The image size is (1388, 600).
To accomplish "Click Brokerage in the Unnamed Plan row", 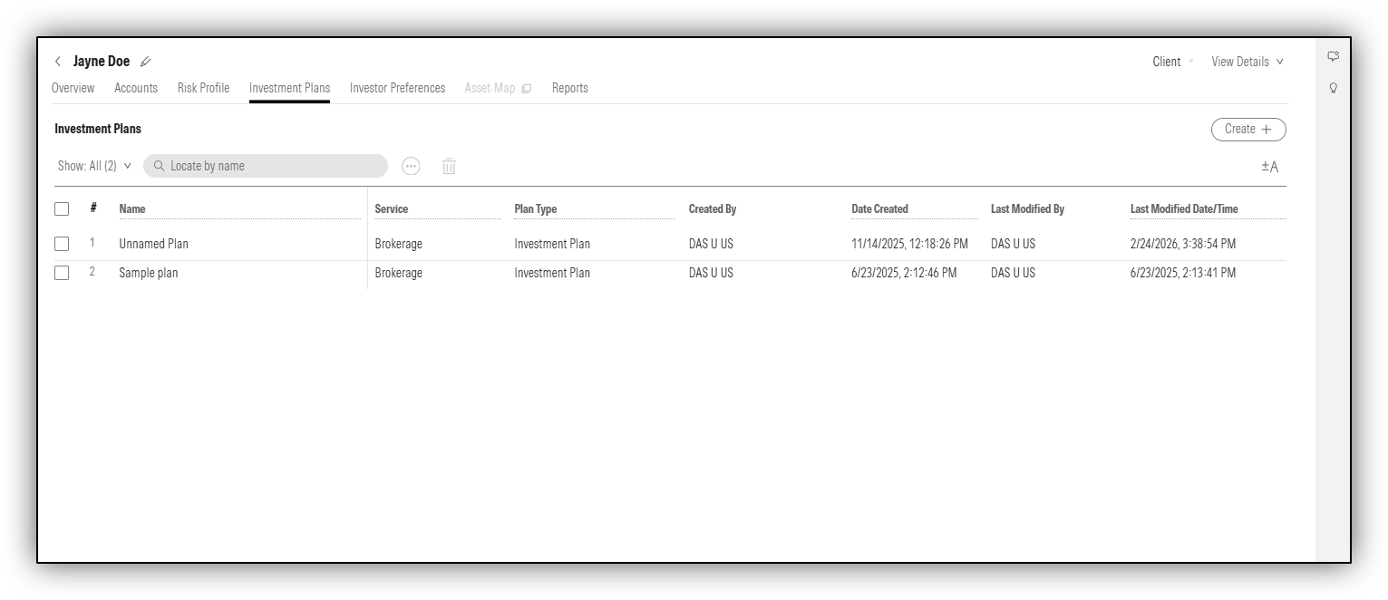I will tap(399, 244).
